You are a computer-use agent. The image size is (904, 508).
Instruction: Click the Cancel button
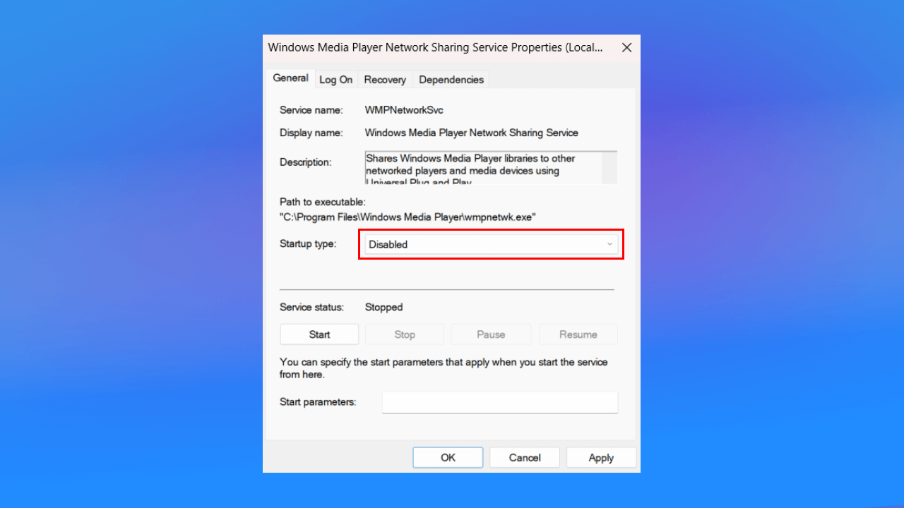(x=525, y=457)
